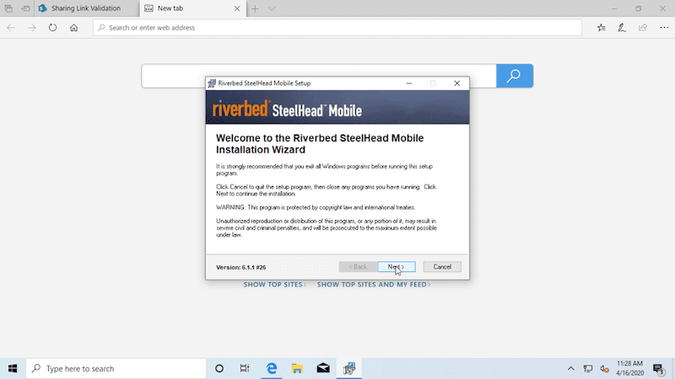Open the Edge home page

(74, 28)
